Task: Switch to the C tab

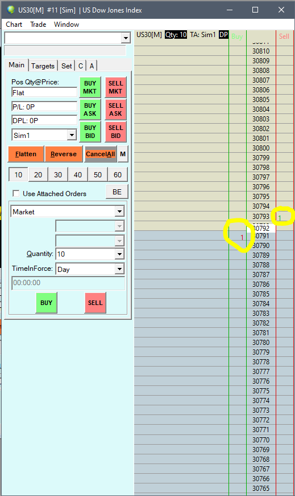Action: coord(81,66)
